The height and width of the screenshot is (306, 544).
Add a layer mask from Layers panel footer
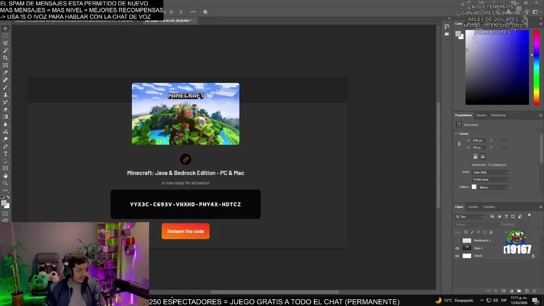point(504,291)
